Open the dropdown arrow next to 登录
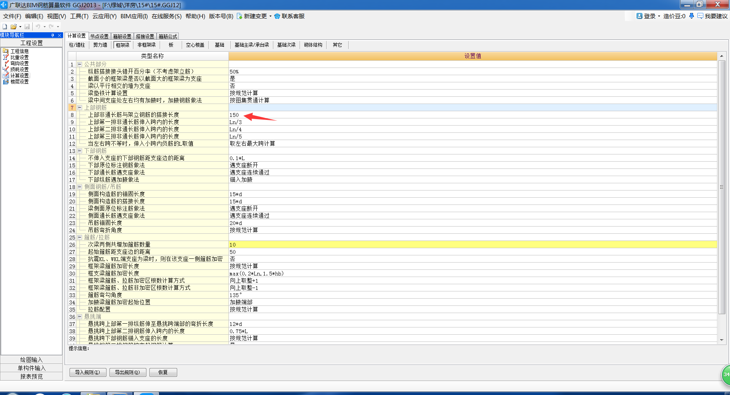The width and height of the screenshot is (730, 395). (x=659, y=16)
